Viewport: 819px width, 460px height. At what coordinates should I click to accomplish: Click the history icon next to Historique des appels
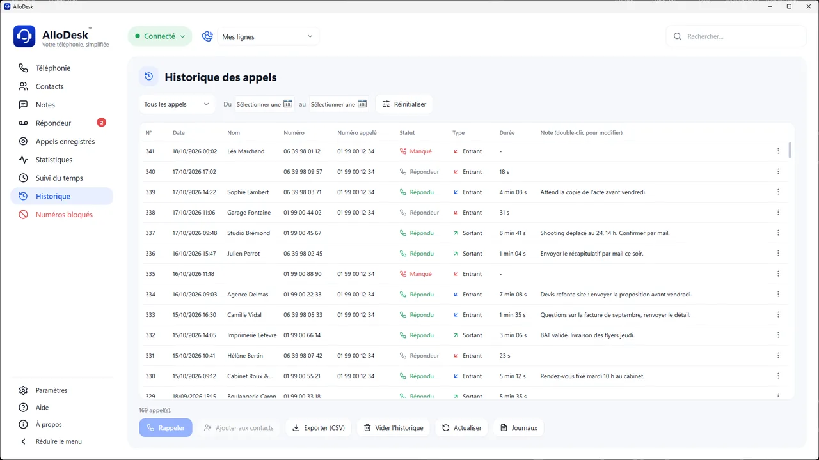[x=149, y=77]
